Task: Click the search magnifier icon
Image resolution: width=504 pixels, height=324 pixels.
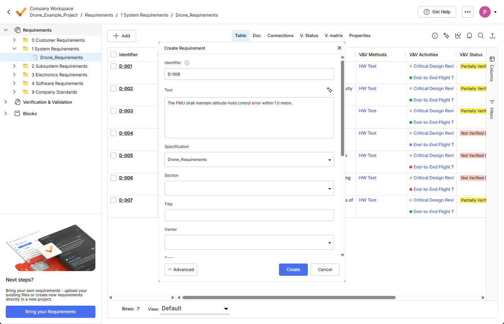Action: tap(481, 36)
